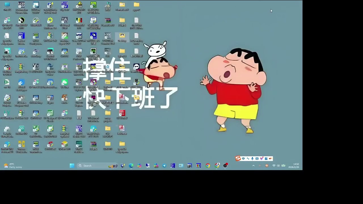363x204 pixels.
Task: Open Google Chrome from taskbar
Action: 208,165
